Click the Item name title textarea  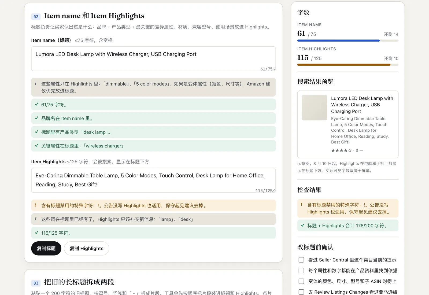tap(153, 59)
